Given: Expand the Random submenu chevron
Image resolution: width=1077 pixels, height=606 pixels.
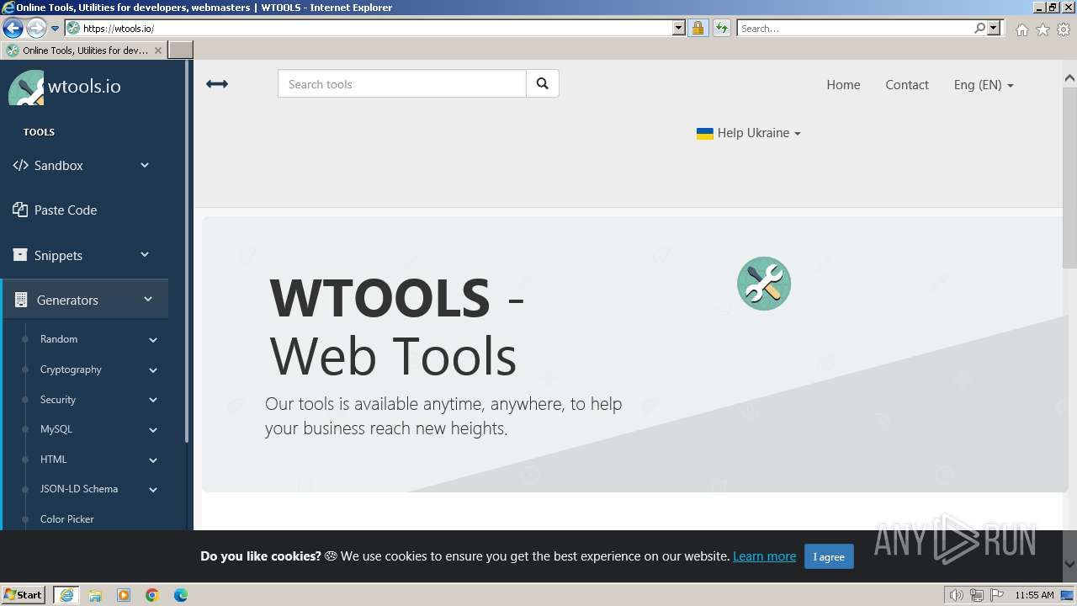Looking at the screenshot, I should tap(153, 340).
